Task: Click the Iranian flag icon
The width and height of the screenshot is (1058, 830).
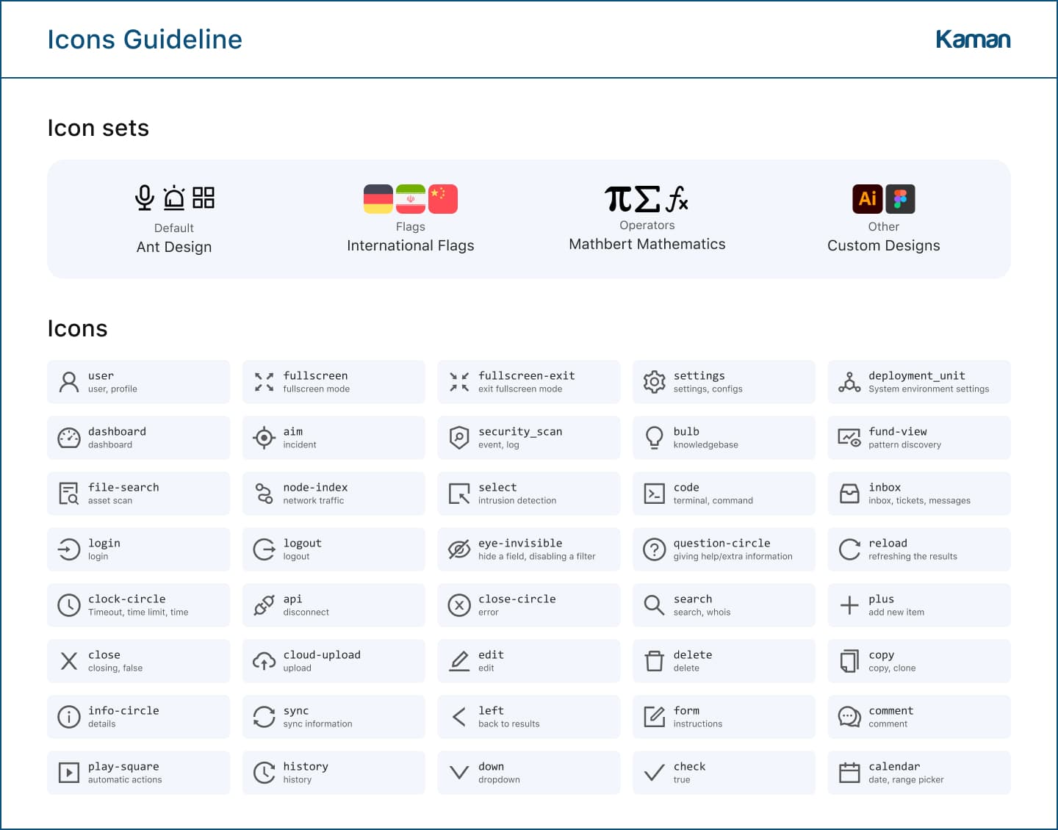Action: point(411,199)
